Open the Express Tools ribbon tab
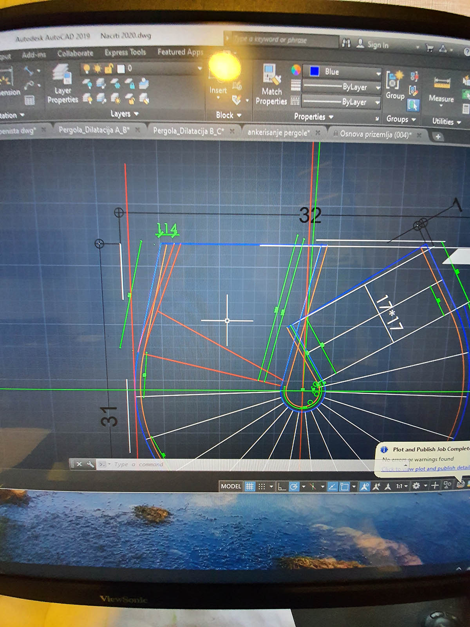The width and height of the screenshot is (470, 627). tap(125, 53)
